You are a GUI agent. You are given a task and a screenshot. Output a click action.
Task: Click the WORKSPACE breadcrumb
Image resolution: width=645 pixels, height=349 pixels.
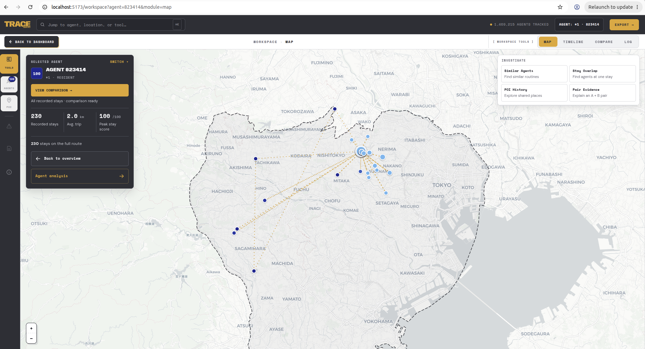[265, 42]
